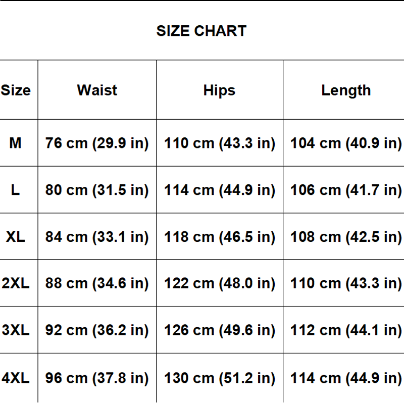Viewport: 404px width, 404px height.
Task: Select hips cell 114 cm (44.9 in)
Action: click(220, 190)
